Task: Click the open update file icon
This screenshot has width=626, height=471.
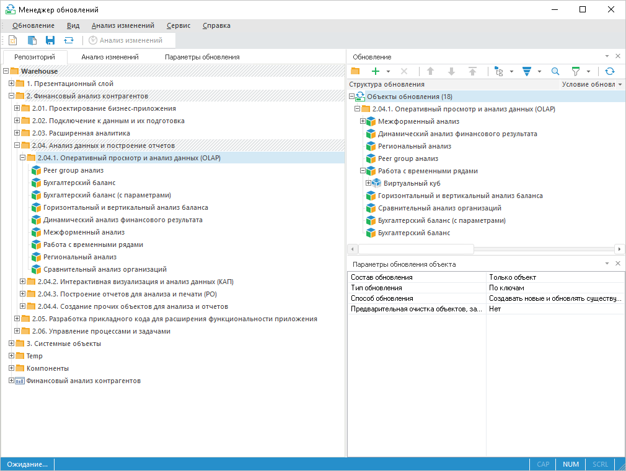Action: [x=32, y=40]
